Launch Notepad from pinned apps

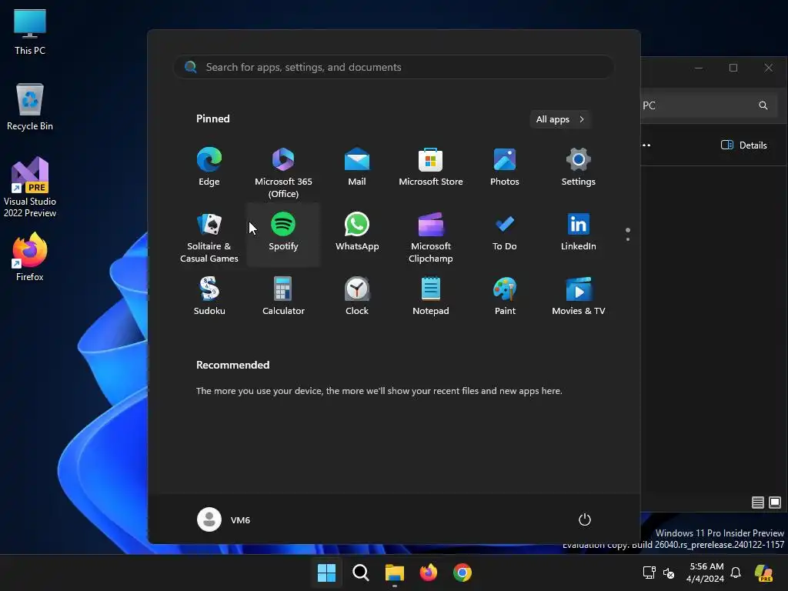(431, 296)
